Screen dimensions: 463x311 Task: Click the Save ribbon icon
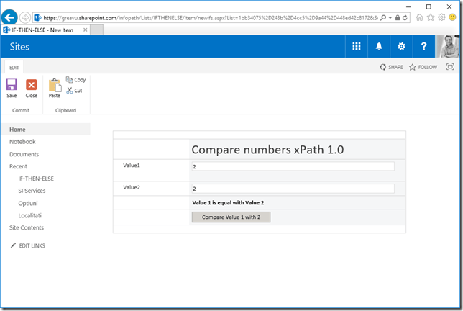point(12,86)
